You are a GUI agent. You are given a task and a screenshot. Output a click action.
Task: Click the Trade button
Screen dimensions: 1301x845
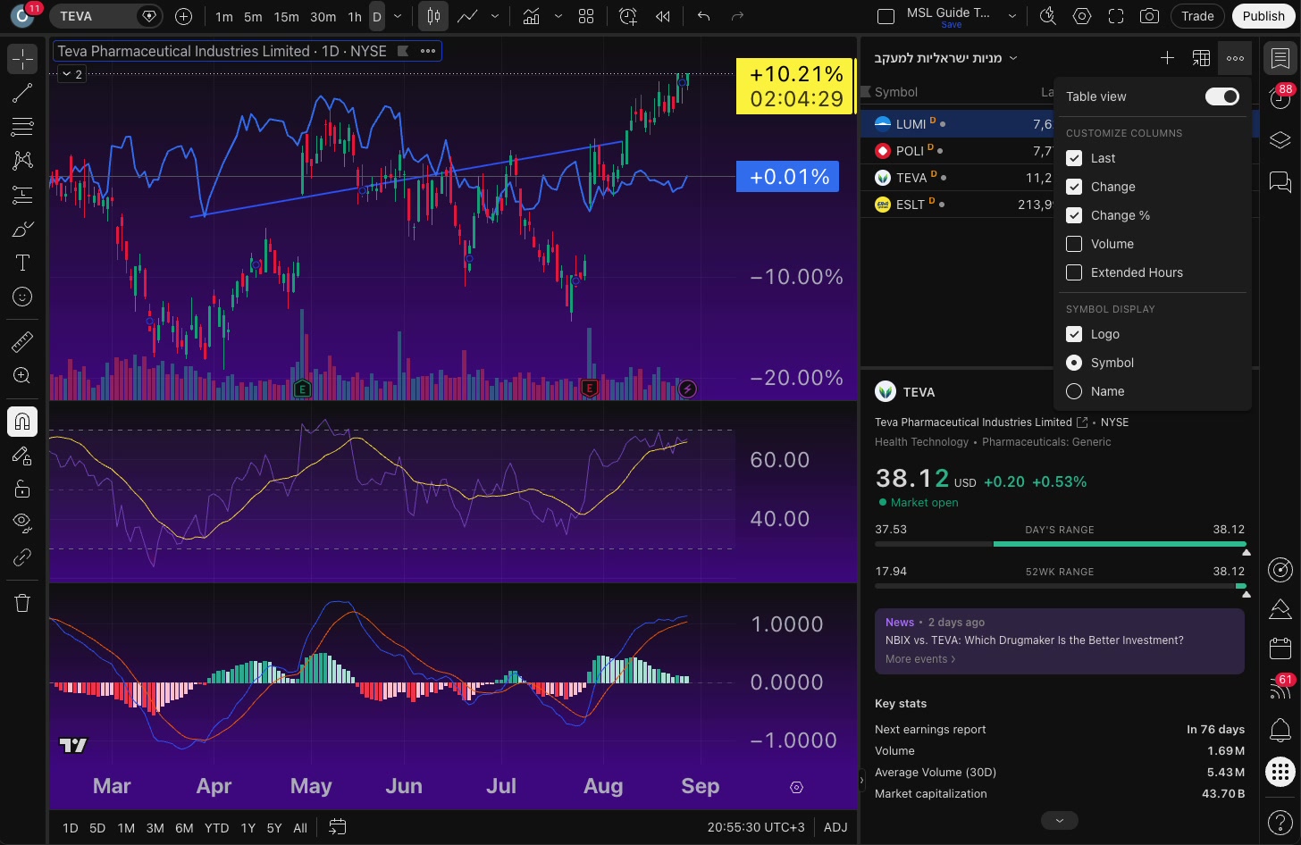[1197, 16]
